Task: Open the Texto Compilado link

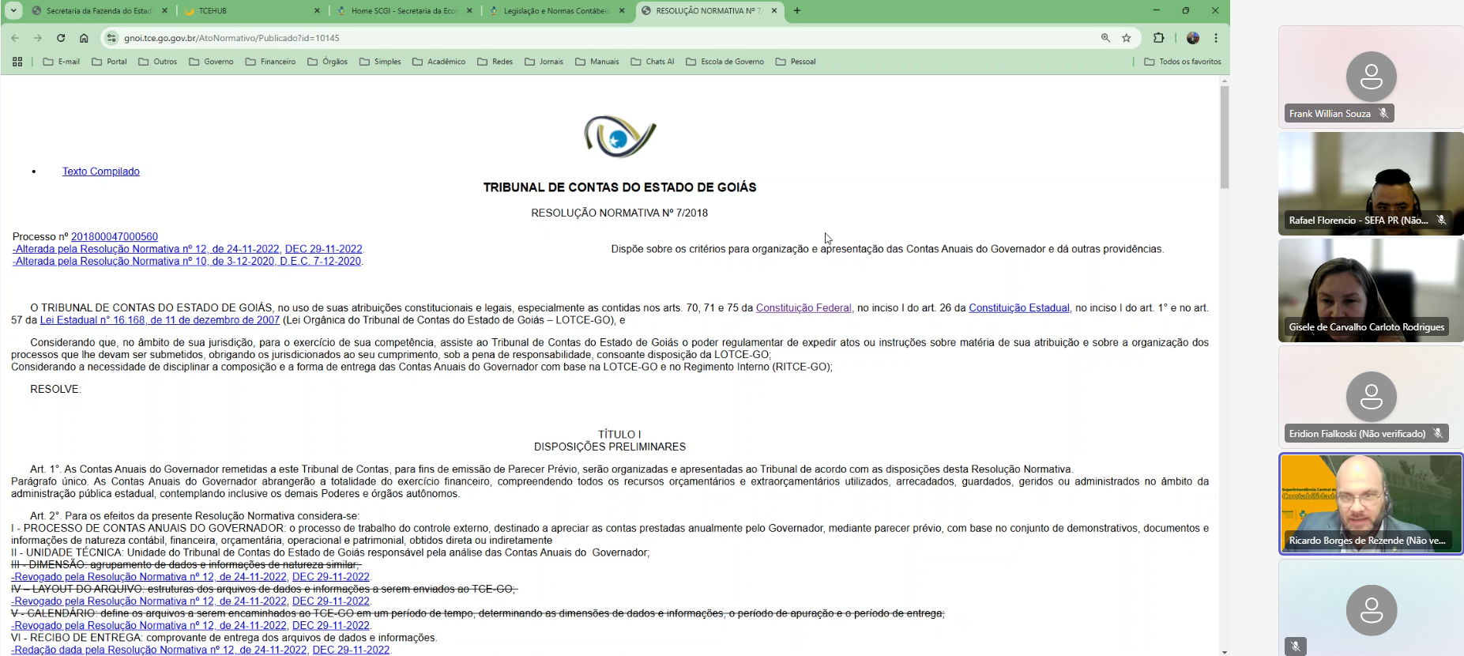Action: [101, 172]
